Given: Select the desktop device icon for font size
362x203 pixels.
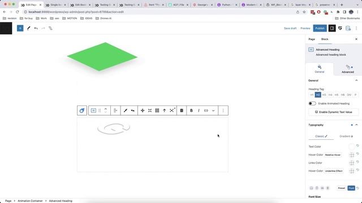Looking at the screenshot, I should tap(311, 188).
